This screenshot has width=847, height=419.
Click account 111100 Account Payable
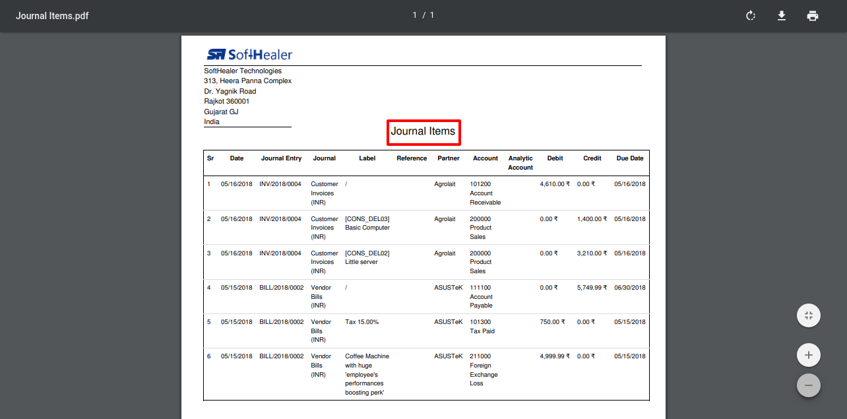click(x=482, y=297)
